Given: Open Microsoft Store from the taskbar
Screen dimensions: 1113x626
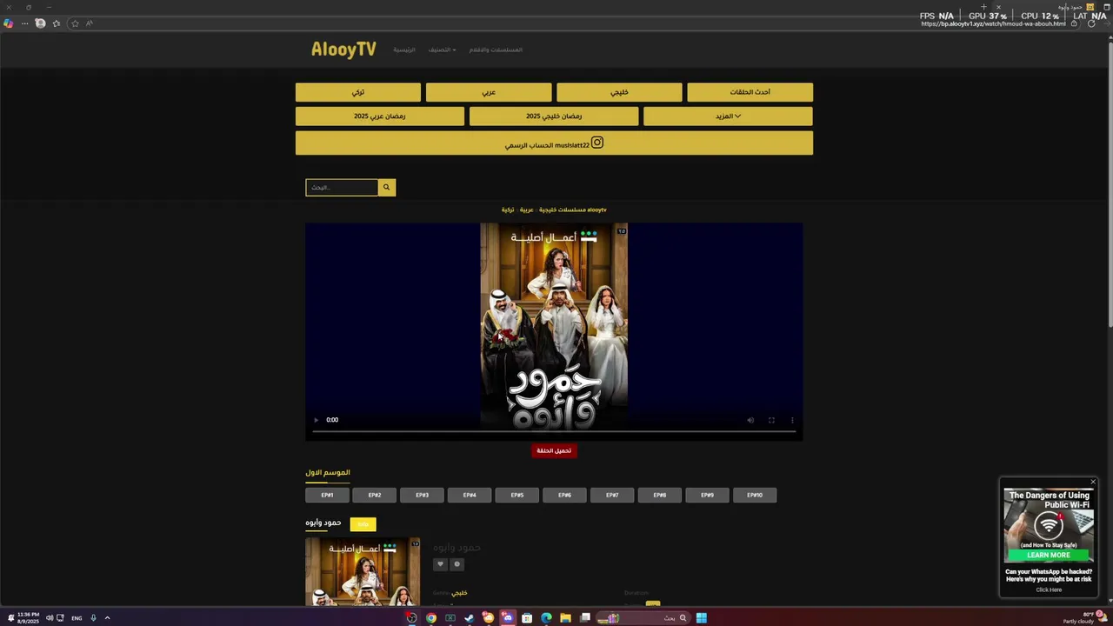Looking at the screenshot, I should (x=527, y=618).
